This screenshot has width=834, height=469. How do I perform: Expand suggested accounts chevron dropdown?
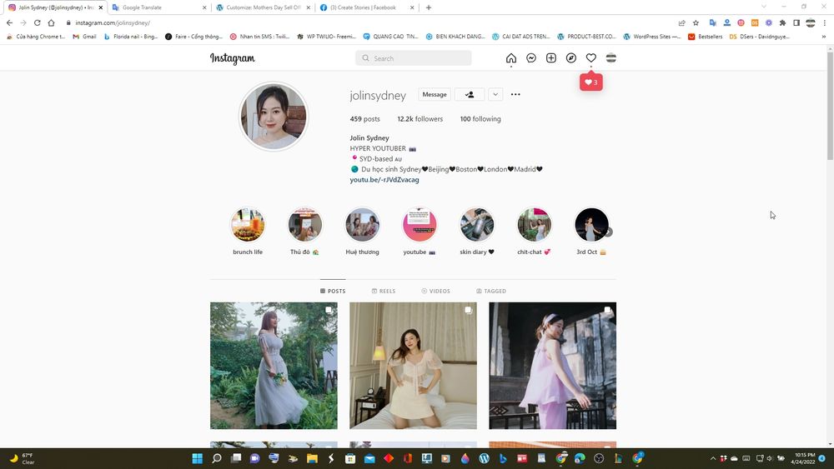[x=495, y=95]
